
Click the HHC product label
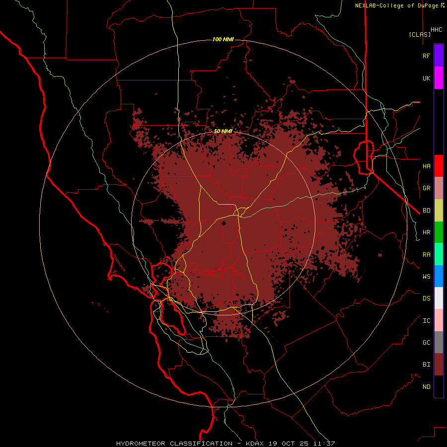(436, 30)
